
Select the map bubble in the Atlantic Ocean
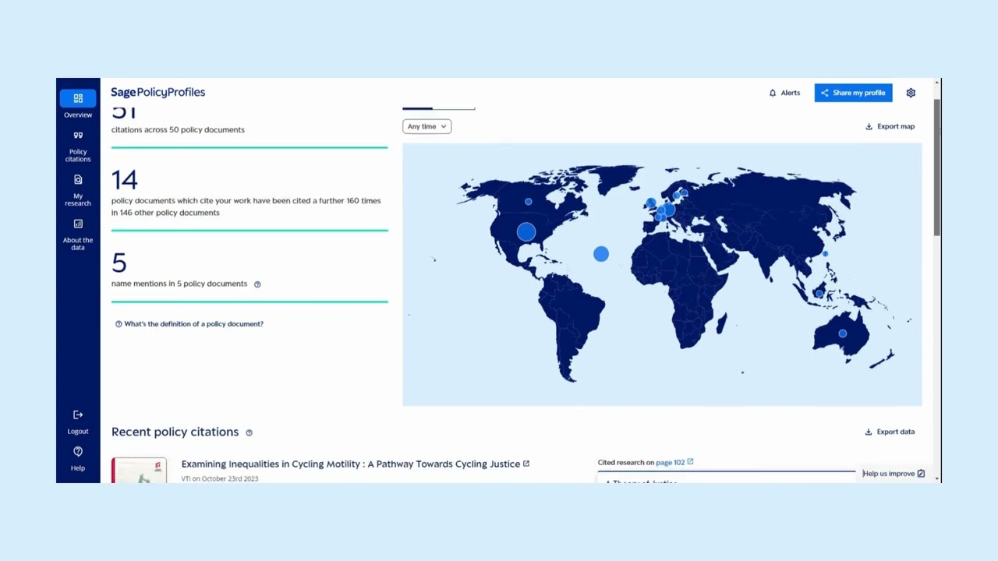[x=601, y=254]
